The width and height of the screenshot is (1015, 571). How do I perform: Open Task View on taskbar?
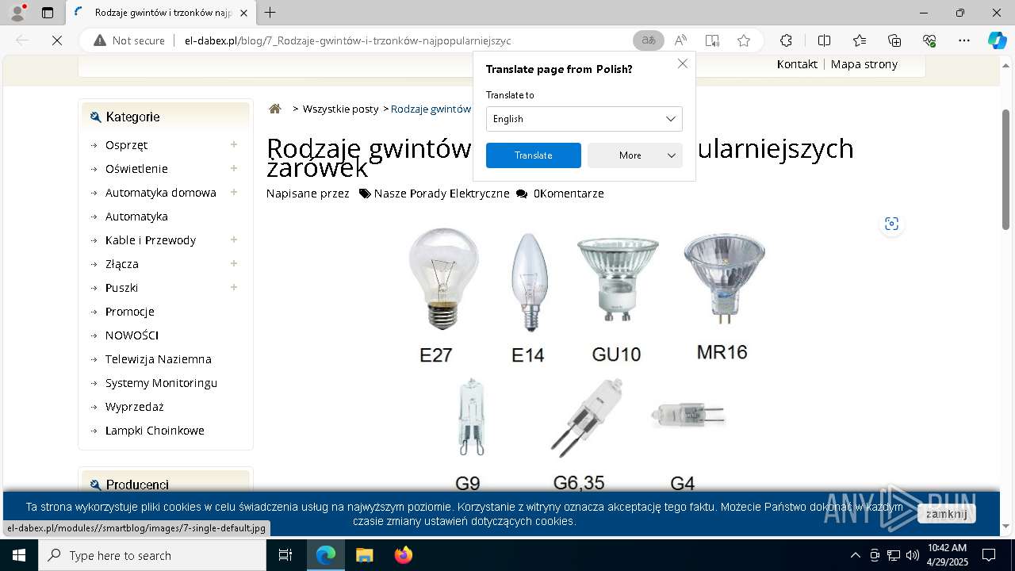click(286, 555)
